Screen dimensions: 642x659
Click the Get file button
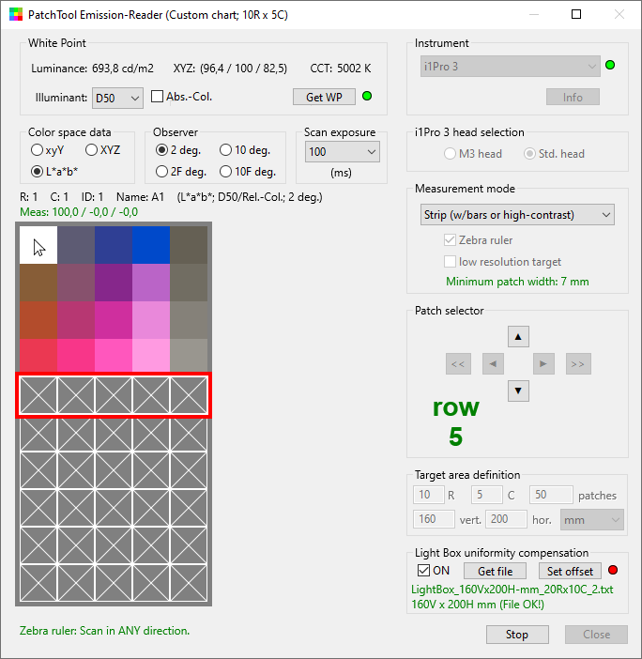[495, 571]
